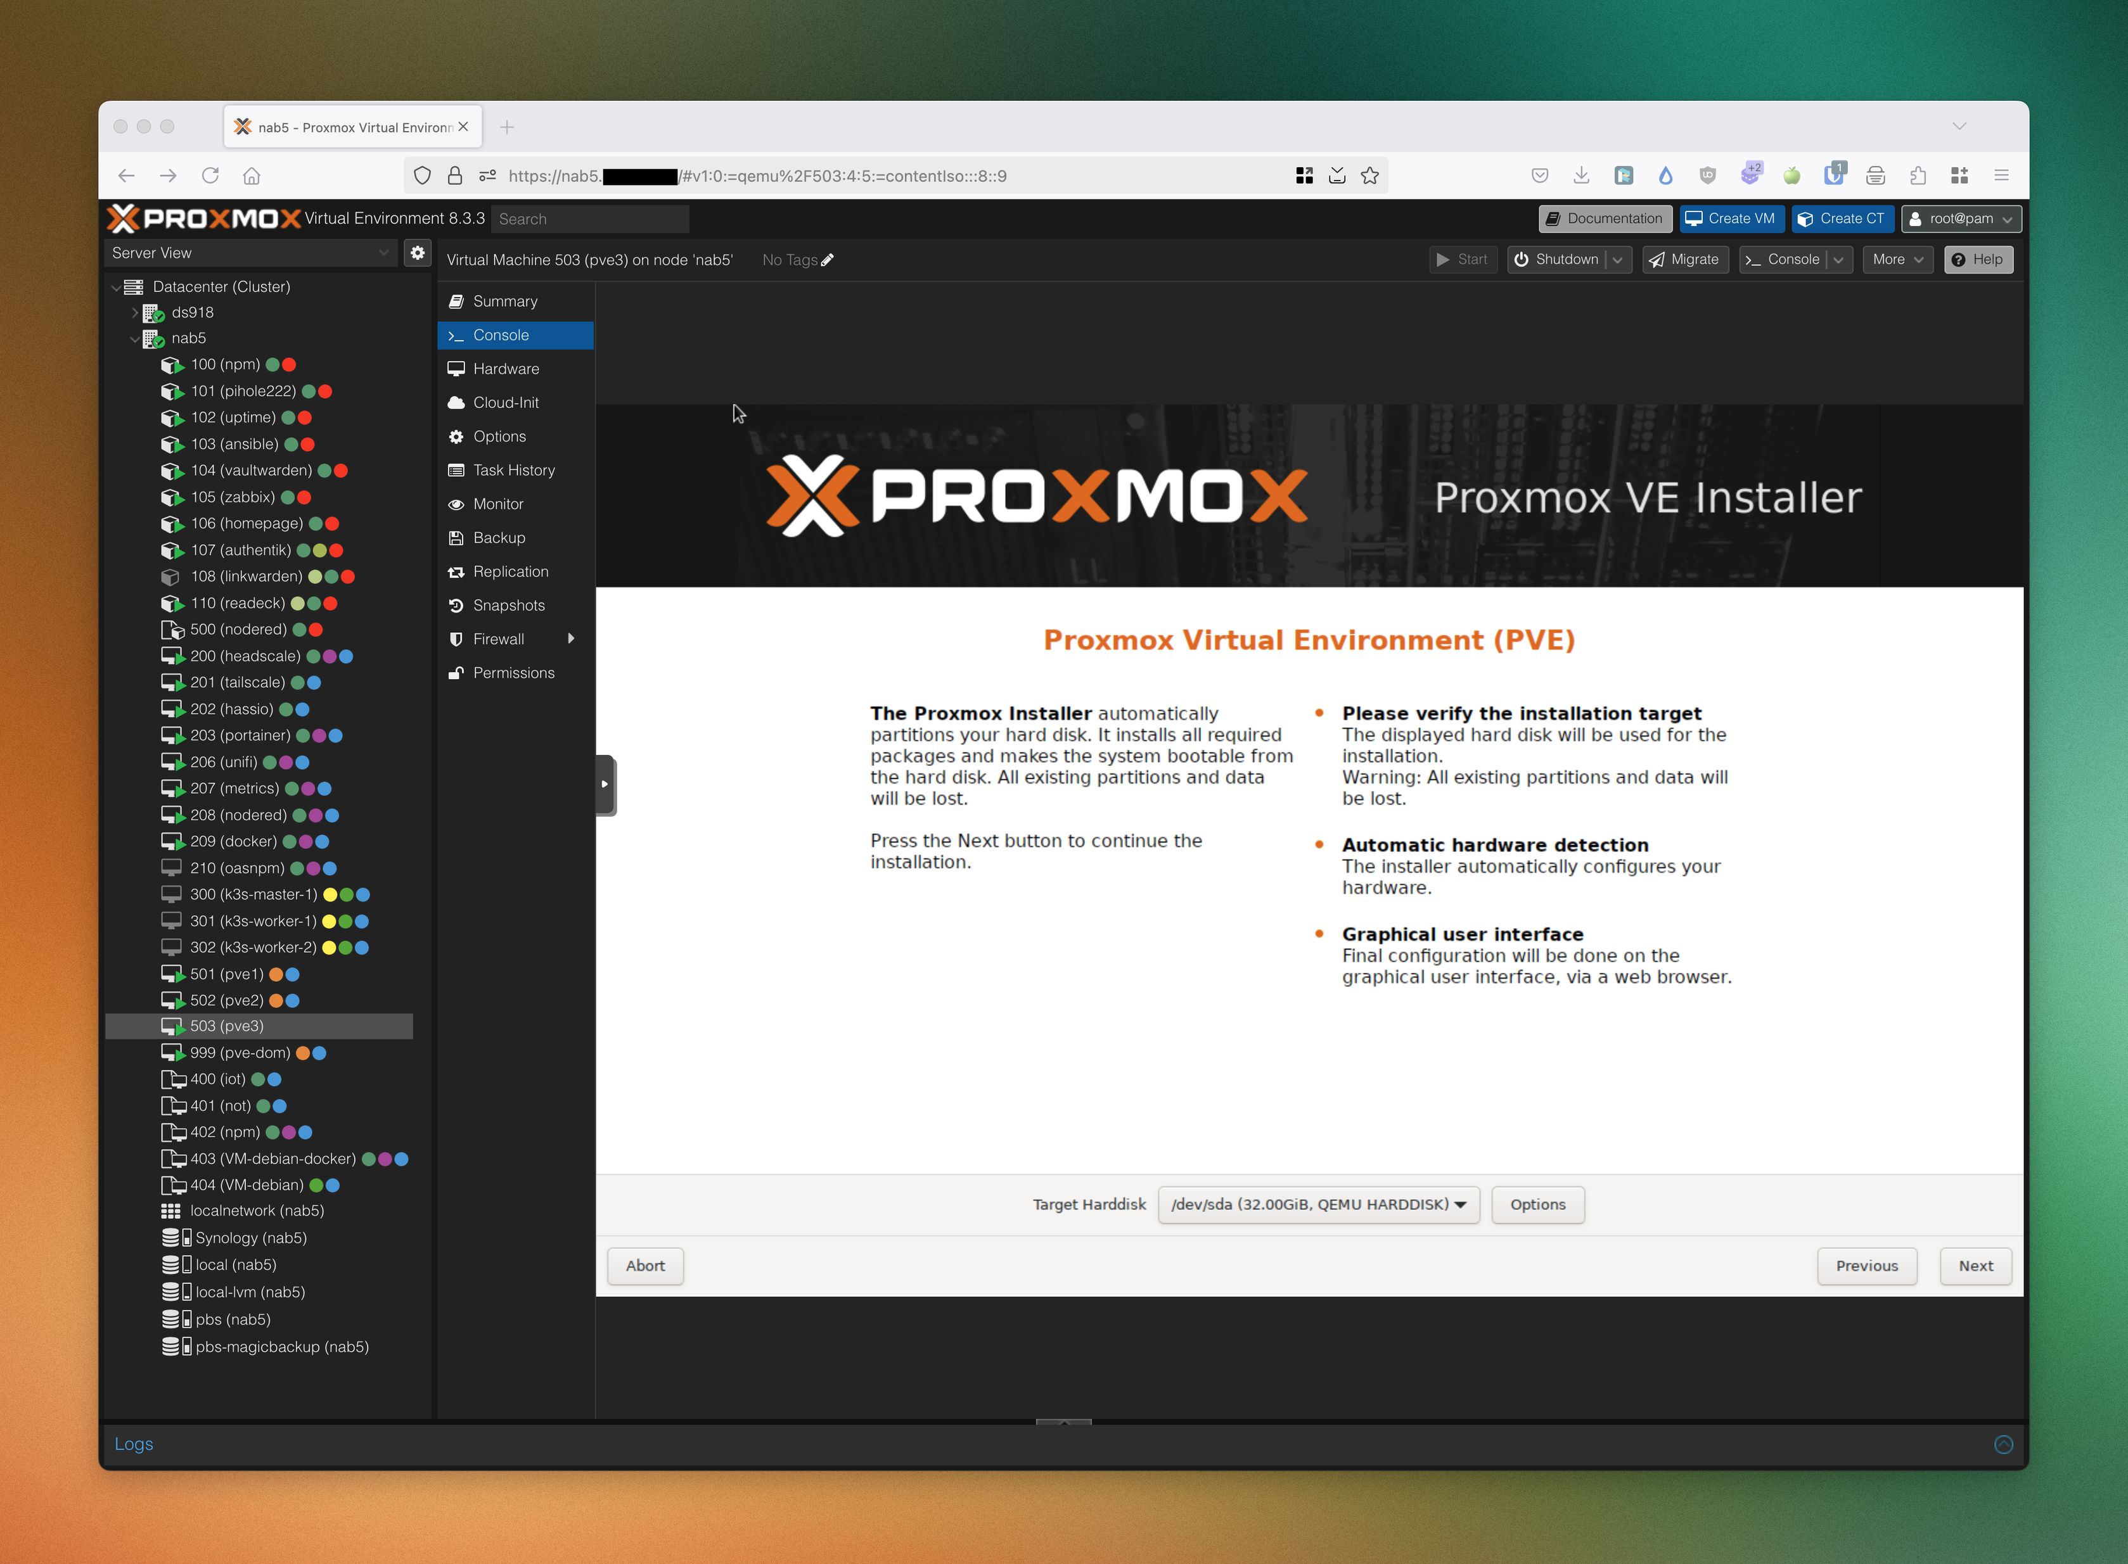Expand the ds918 node
The image size is (2128, 1564).
(134, 312)
